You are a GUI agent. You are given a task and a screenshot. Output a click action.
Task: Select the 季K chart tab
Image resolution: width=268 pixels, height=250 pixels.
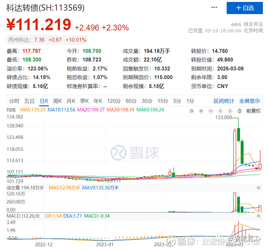point(84,101)
